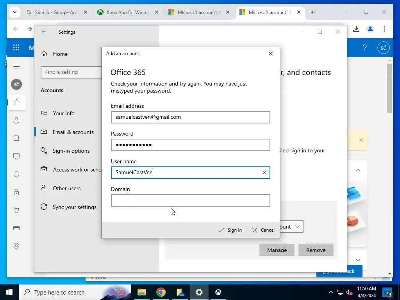This screenshot has height=300, width=400.
Task: Open a new Chrome tab
Action: pyautogui.click(x=313, y=12)
